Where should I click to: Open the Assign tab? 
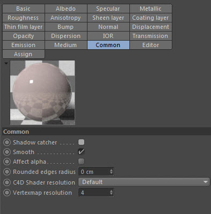click(24, 54)
